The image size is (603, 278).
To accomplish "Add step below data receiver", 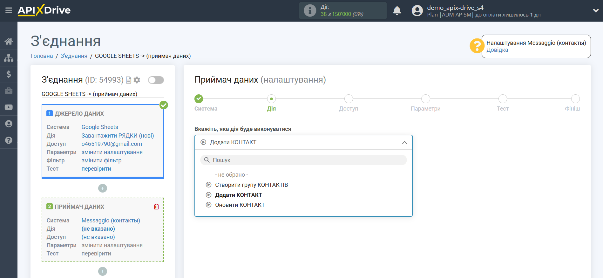I will [103, 271].
